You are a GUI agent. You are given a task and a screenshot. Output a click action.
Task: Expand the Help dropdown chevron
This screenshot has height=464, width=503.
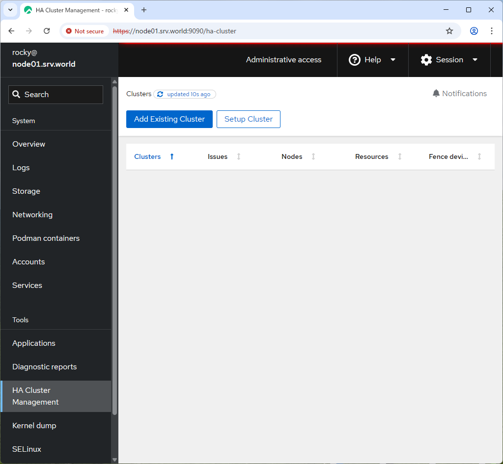[x=392, y=60]
